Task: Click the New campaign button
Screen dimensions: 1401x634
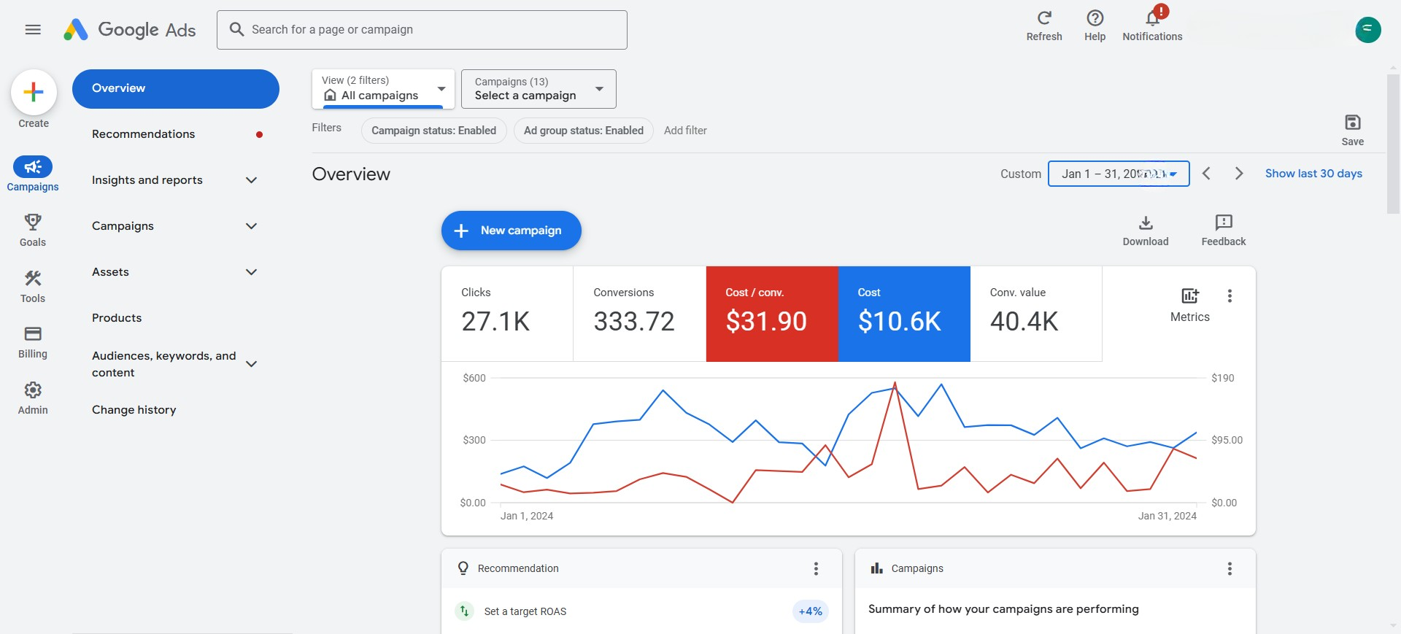Action: tap(511, 231)
